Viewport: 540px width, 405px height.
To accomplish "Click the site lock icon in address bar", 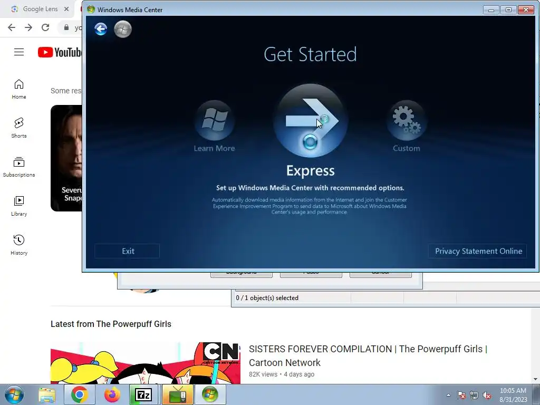I will point(66,27).
